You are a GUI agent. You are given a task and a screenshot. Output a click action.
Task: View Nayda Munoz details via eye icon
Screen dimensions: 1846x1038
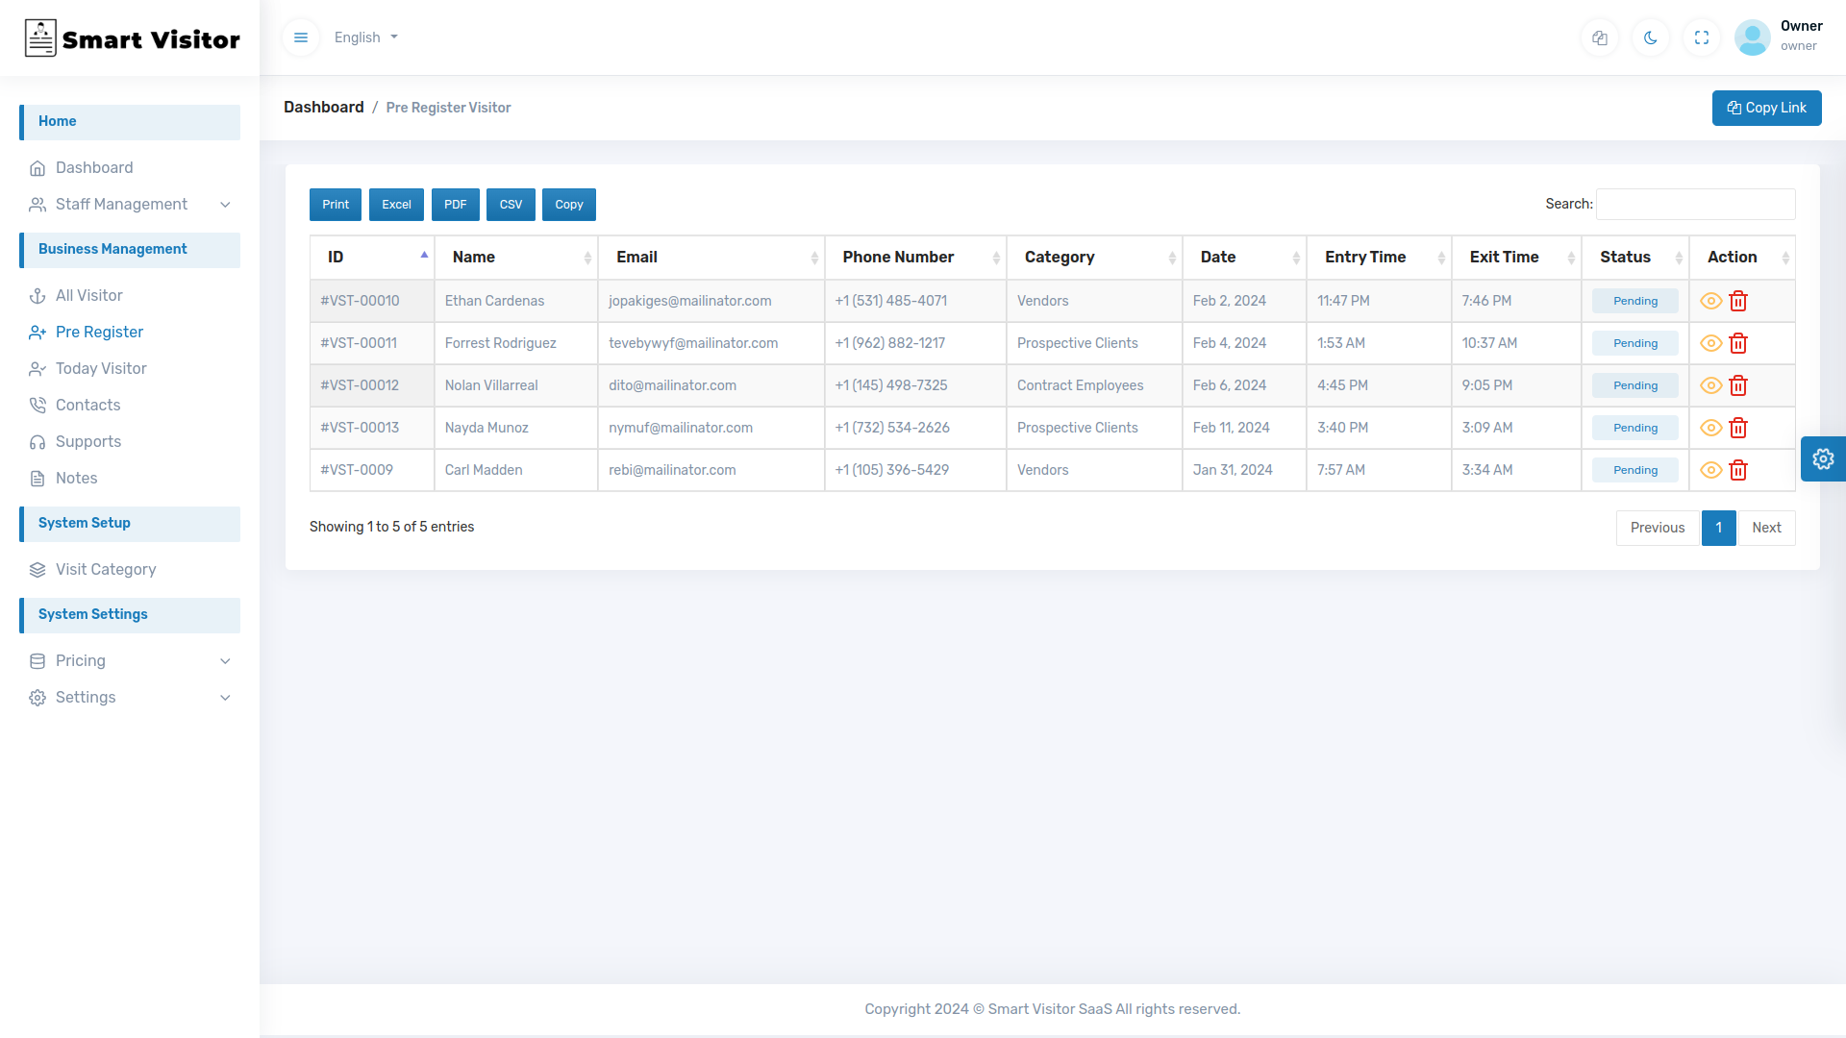click(1710, 428)
